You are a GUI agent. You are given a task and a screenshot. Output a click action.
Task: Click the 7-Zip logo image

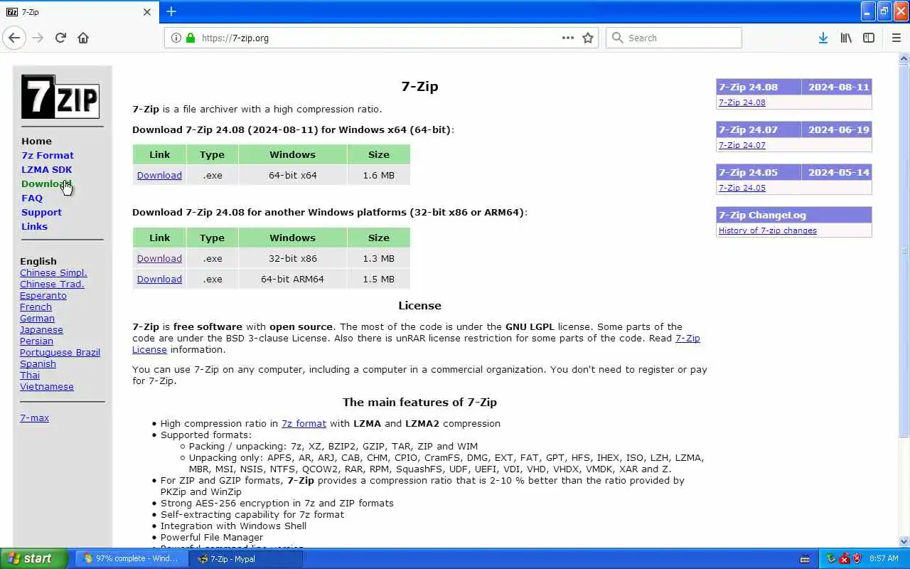[60, 97]
